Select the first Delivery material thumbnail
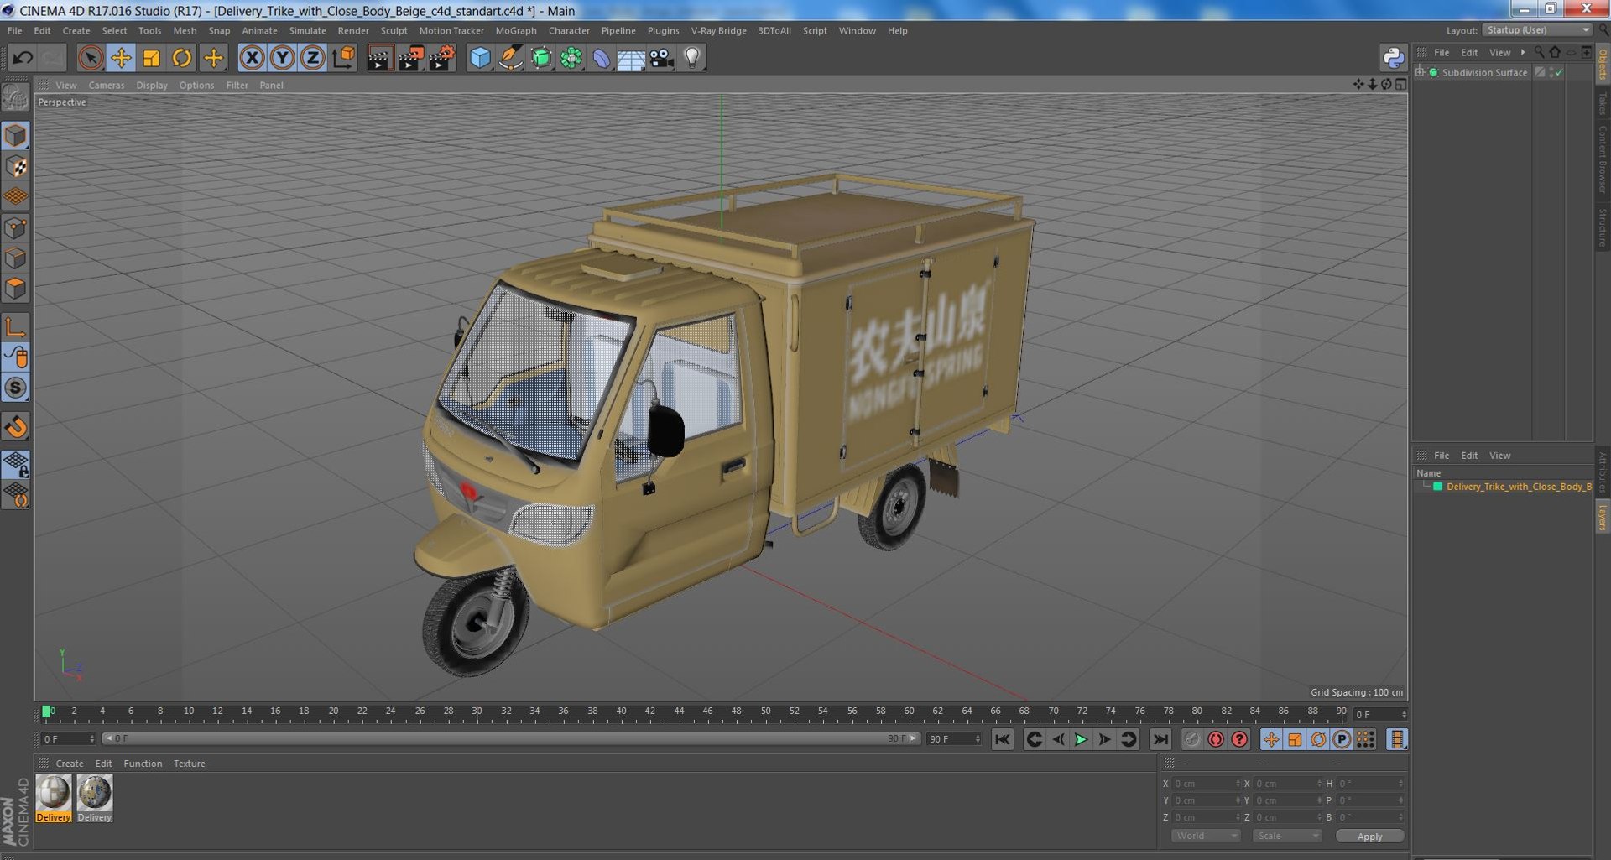1611x860 pixels. [54, 798]
